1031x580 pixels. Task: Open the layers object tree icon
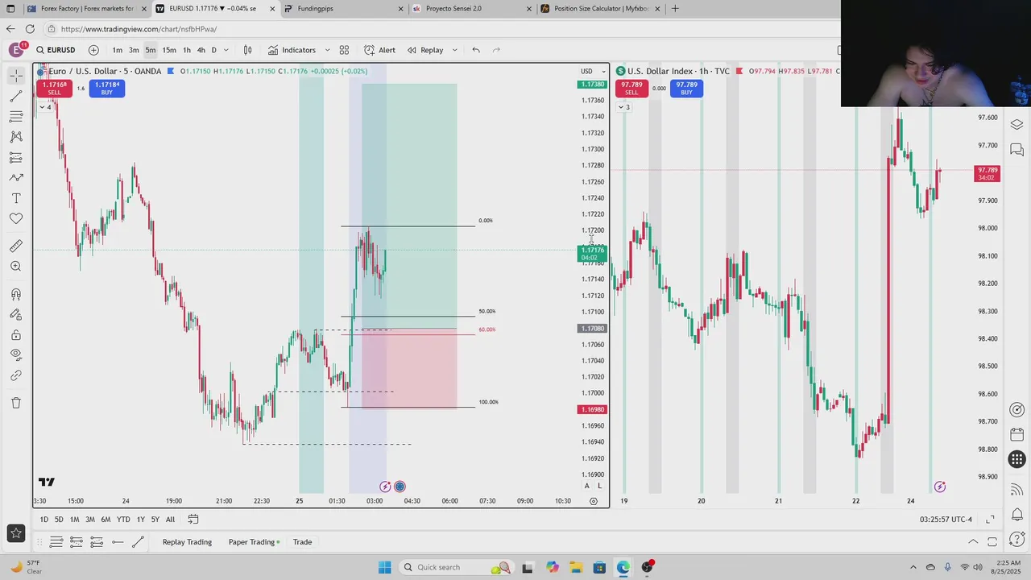coord(1017,124)
